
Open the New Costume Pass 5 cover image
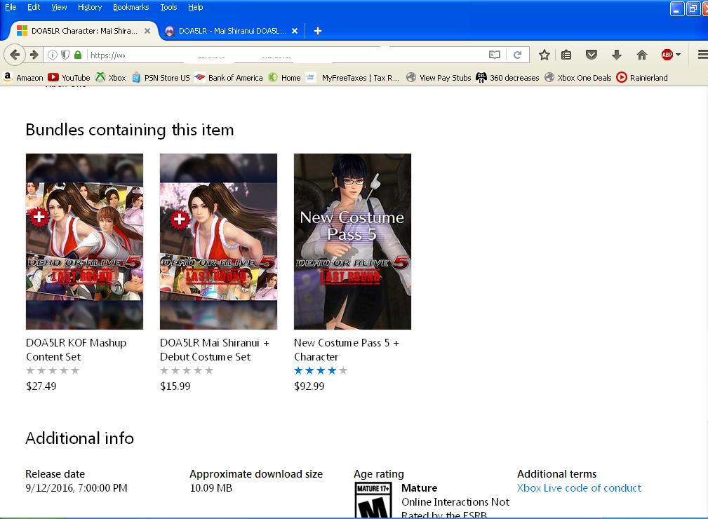(x=353, y=241)
